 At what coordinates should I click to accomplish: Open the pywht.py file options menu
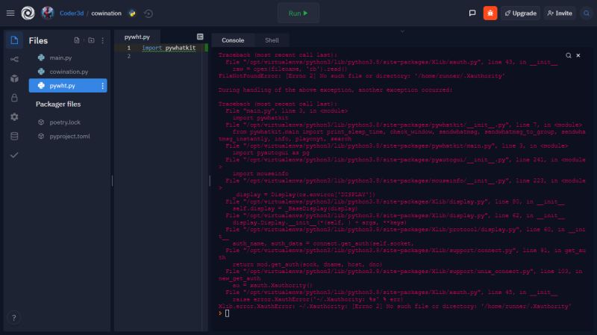(102, 86)
